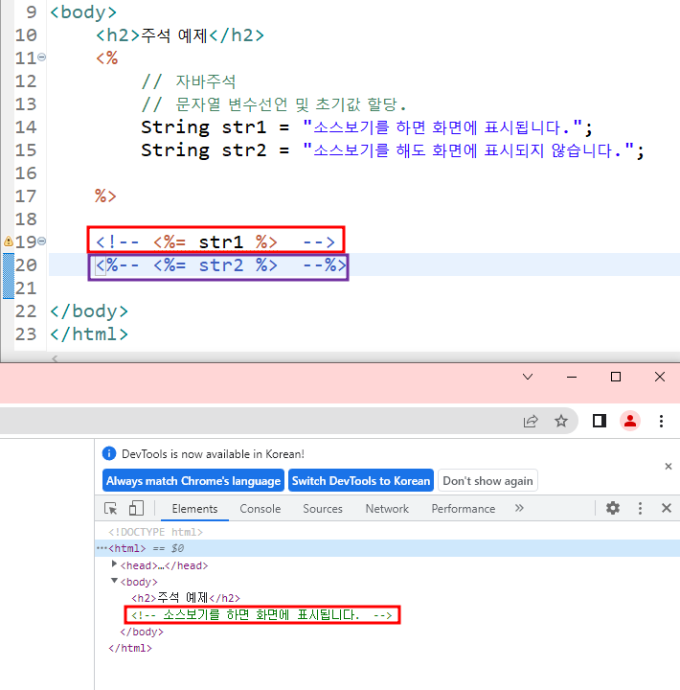680x690 pixels.
Task: Select the html node in Elements tree
Action: [x=388, y=548]
